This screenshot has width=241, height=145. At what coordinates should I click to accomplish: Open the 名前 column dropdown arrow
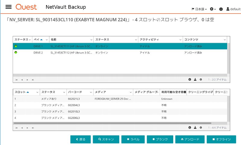pos(91,40)
